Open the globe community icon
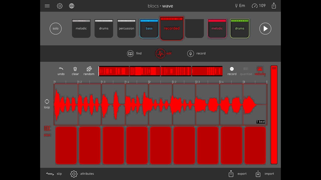This screenshot has height=180, width=321. pyautogui.click(x=72, y=6)
